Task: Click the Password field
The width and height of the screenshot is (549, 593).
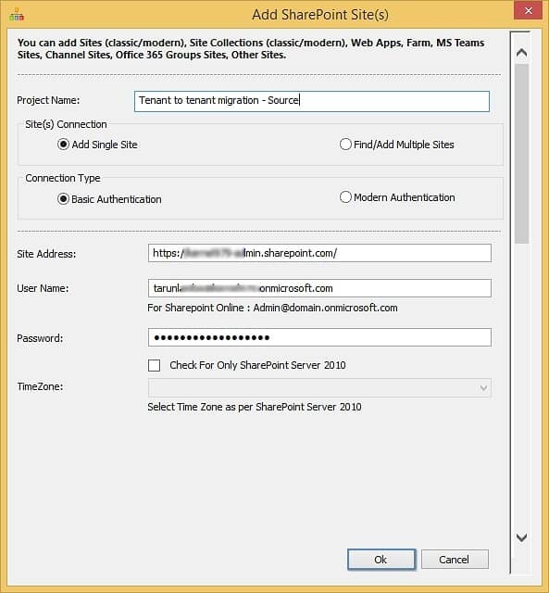Action: point(319,337)
